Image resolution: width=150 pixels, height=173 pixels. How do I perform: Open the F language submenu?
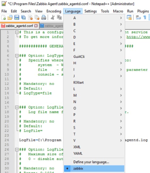click(94, 50)
